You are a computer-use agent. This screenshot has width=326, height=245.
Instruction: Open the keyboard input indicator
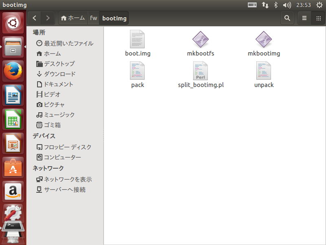coord(252,4)
